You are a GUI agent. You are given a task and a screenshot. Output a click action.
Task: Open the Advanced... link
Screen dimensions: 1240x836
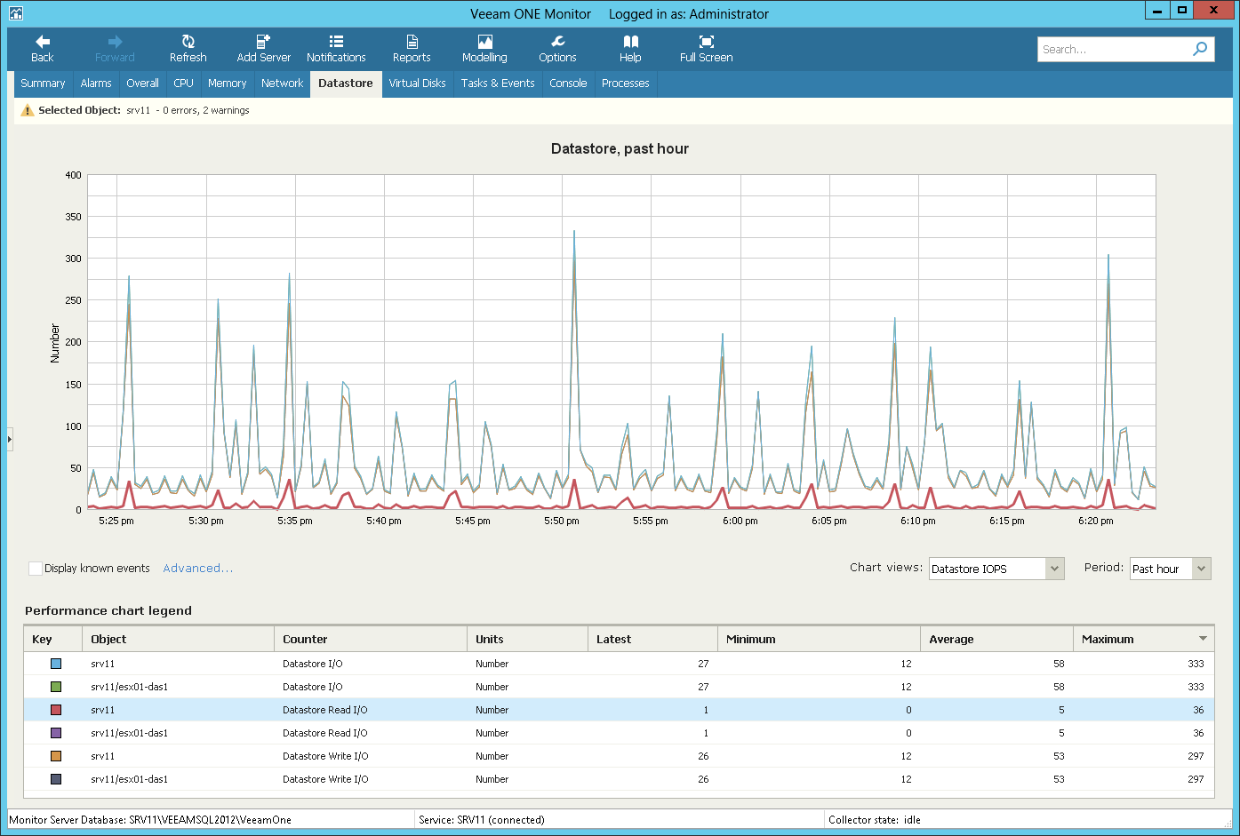point(197,569)
